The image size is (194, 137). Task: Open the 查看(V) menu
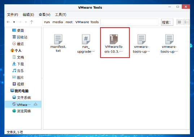(44, 14)
